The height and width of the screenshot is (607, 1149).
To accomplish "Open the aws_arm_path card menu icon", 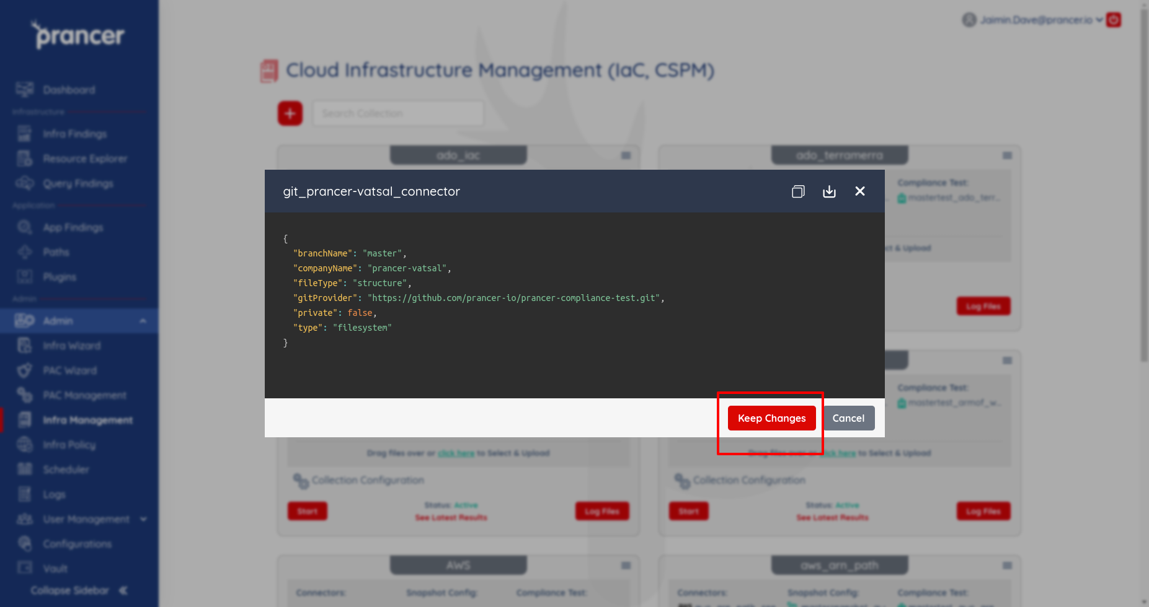I will pos(1008,566).
